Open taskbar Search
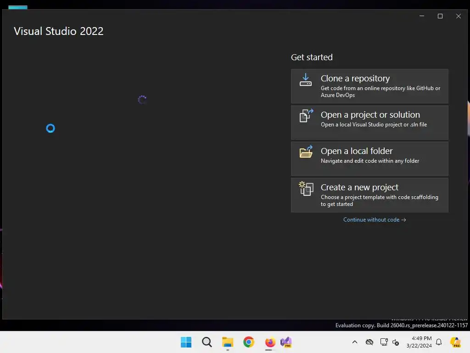The width and height of the screenshot is (470, 353). coord(207,342)
